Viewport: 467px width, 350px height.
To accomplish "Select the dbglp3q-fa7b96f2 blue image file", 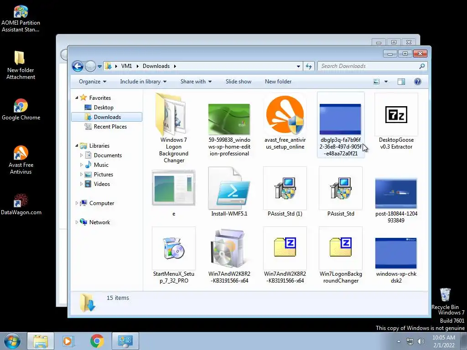I will coord(340,125).
